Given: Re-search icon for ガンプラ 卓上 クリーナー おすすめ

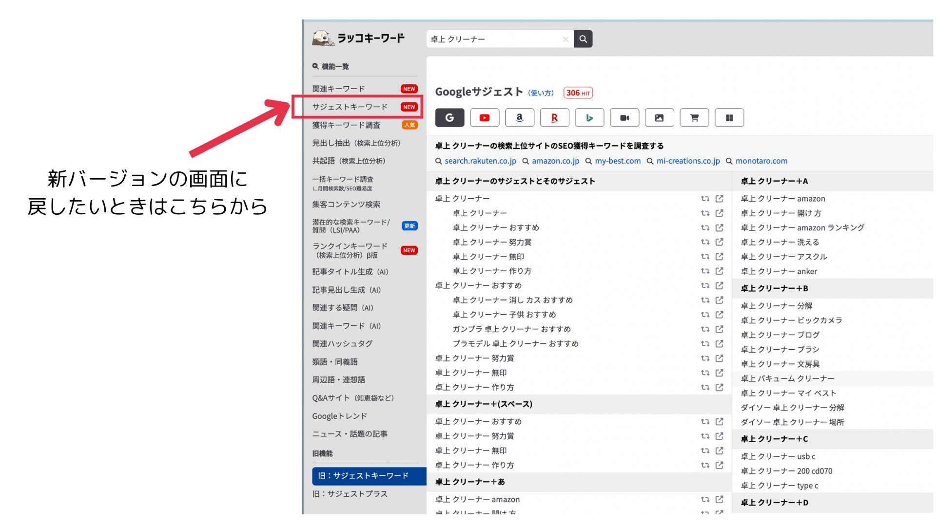Looking at the screenshot, I should pyautogui.click(x=705, y=329).
